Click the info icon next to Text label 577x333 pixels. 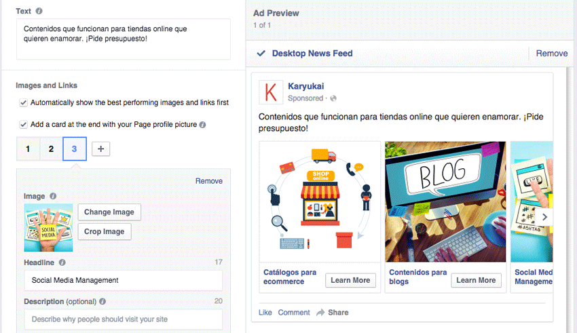coord(39,11)
